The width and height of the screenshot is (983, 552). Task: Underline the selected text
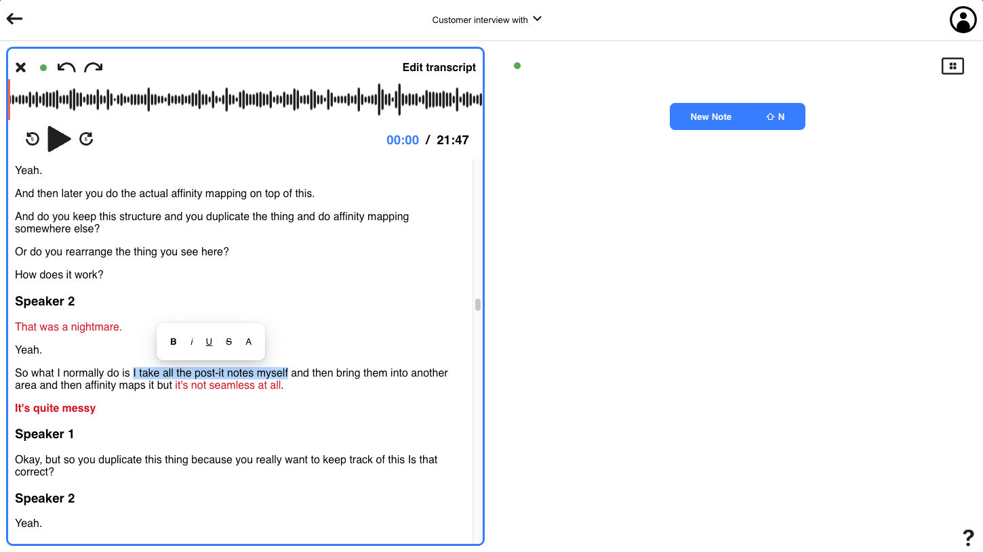(x=209, y=342)
